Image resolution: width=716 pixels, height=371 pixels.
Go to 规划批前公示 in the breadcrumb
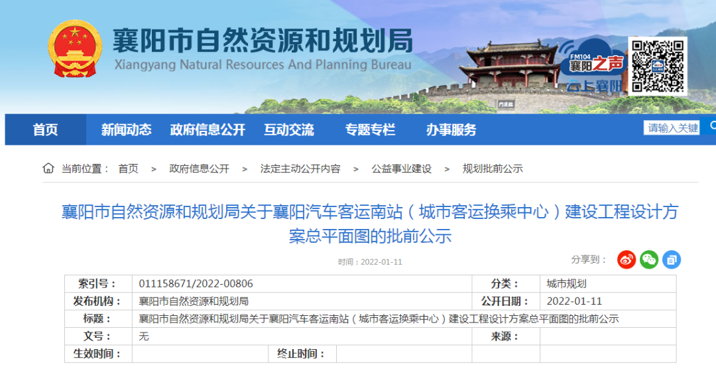pyautogui.click(x=492, y=169)
